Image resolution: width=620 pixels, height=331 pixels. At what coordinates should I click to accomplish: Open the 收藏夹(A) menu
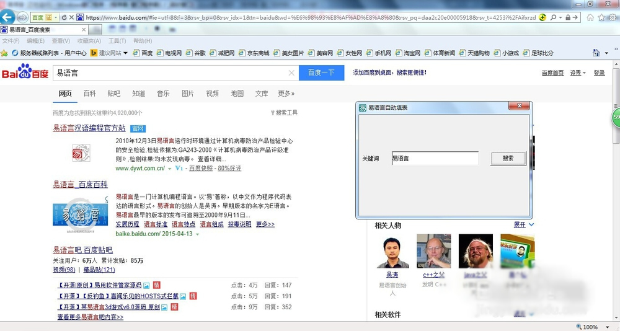[x=89, y=41]
